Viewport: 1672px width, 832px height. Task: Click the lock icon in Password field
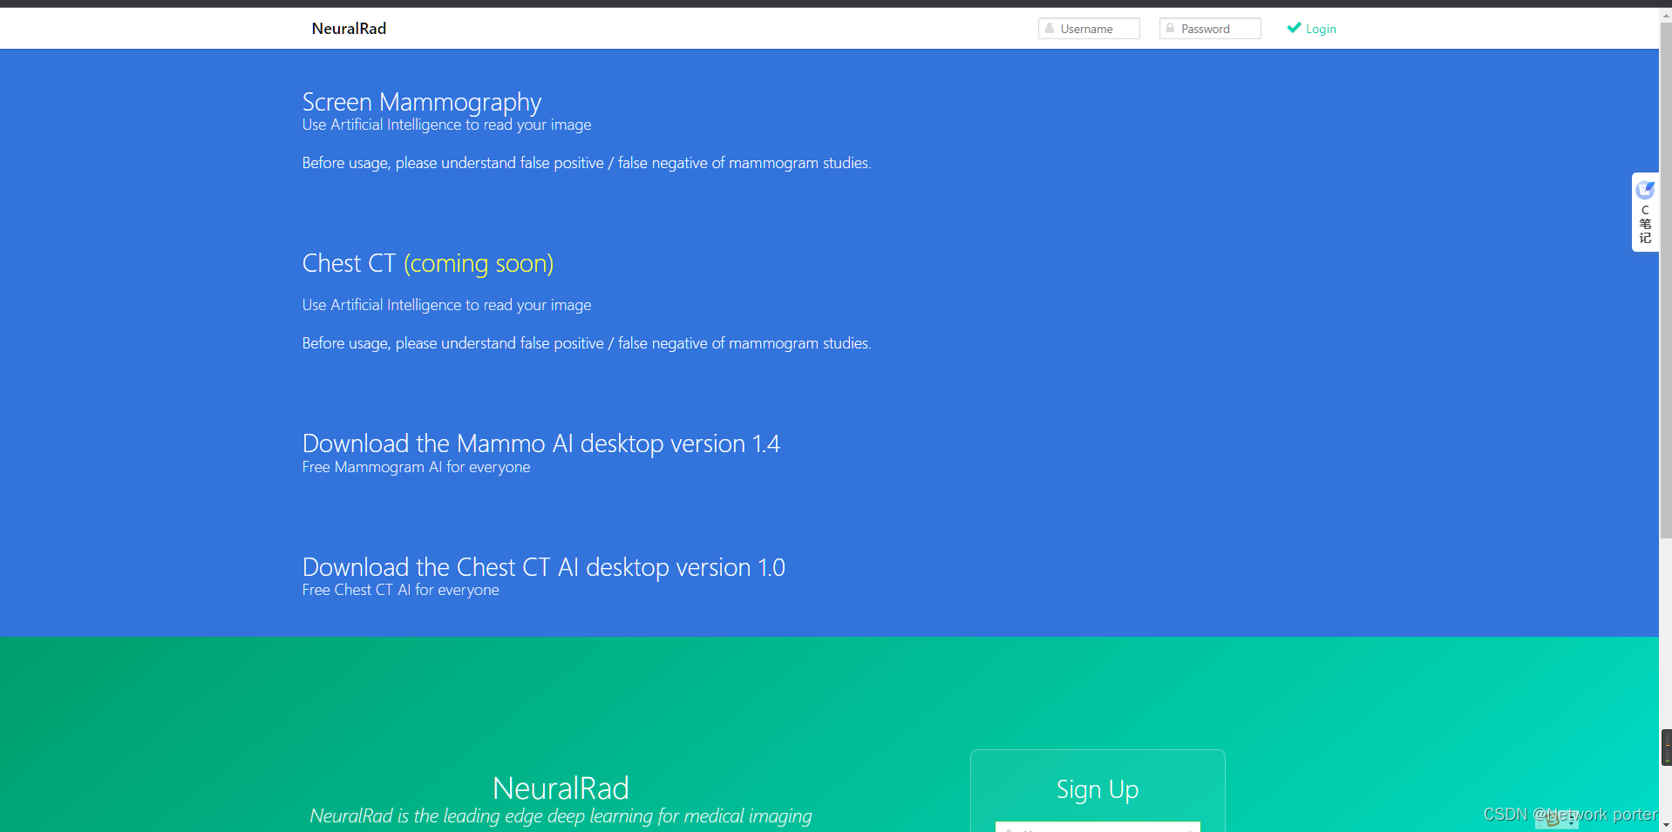pos(1170,29)
